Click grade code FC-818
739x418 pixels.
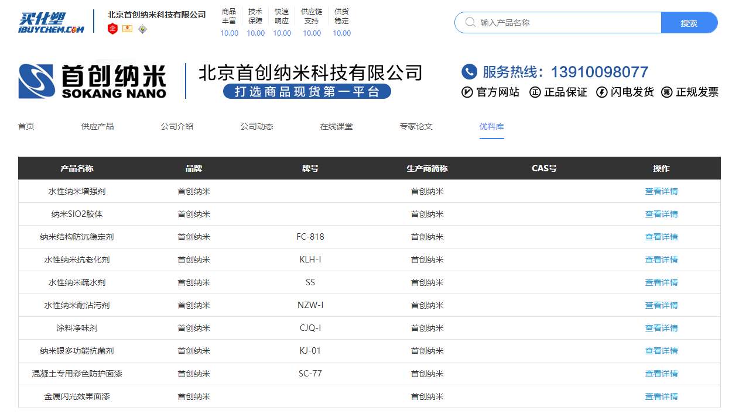310,237
